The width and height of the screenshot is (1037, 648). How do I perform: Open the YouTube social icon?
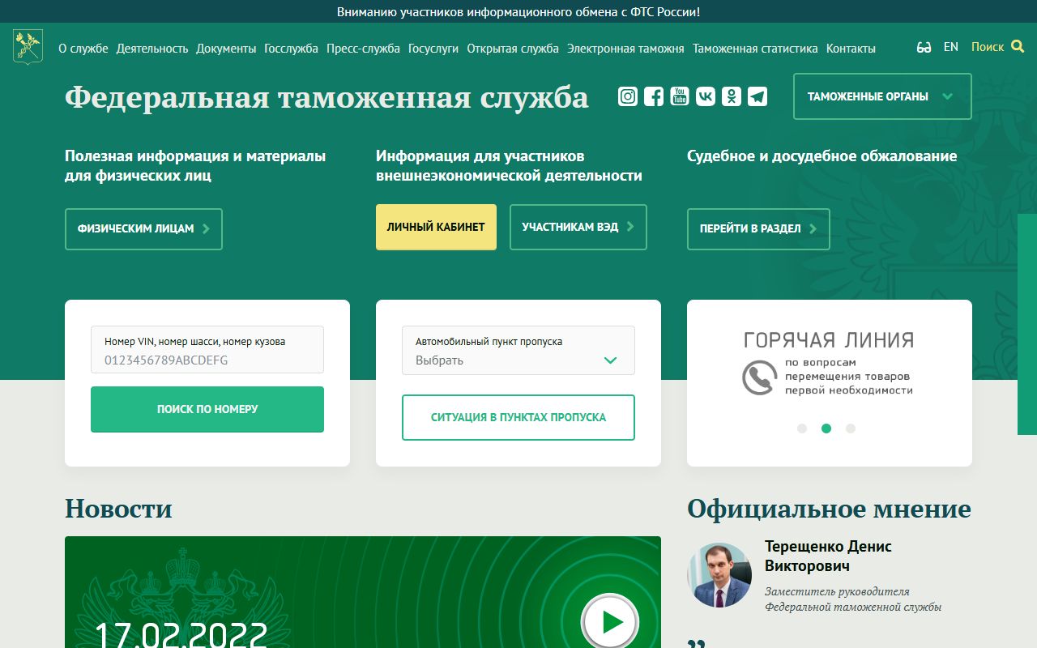click(x=680, y=96)
